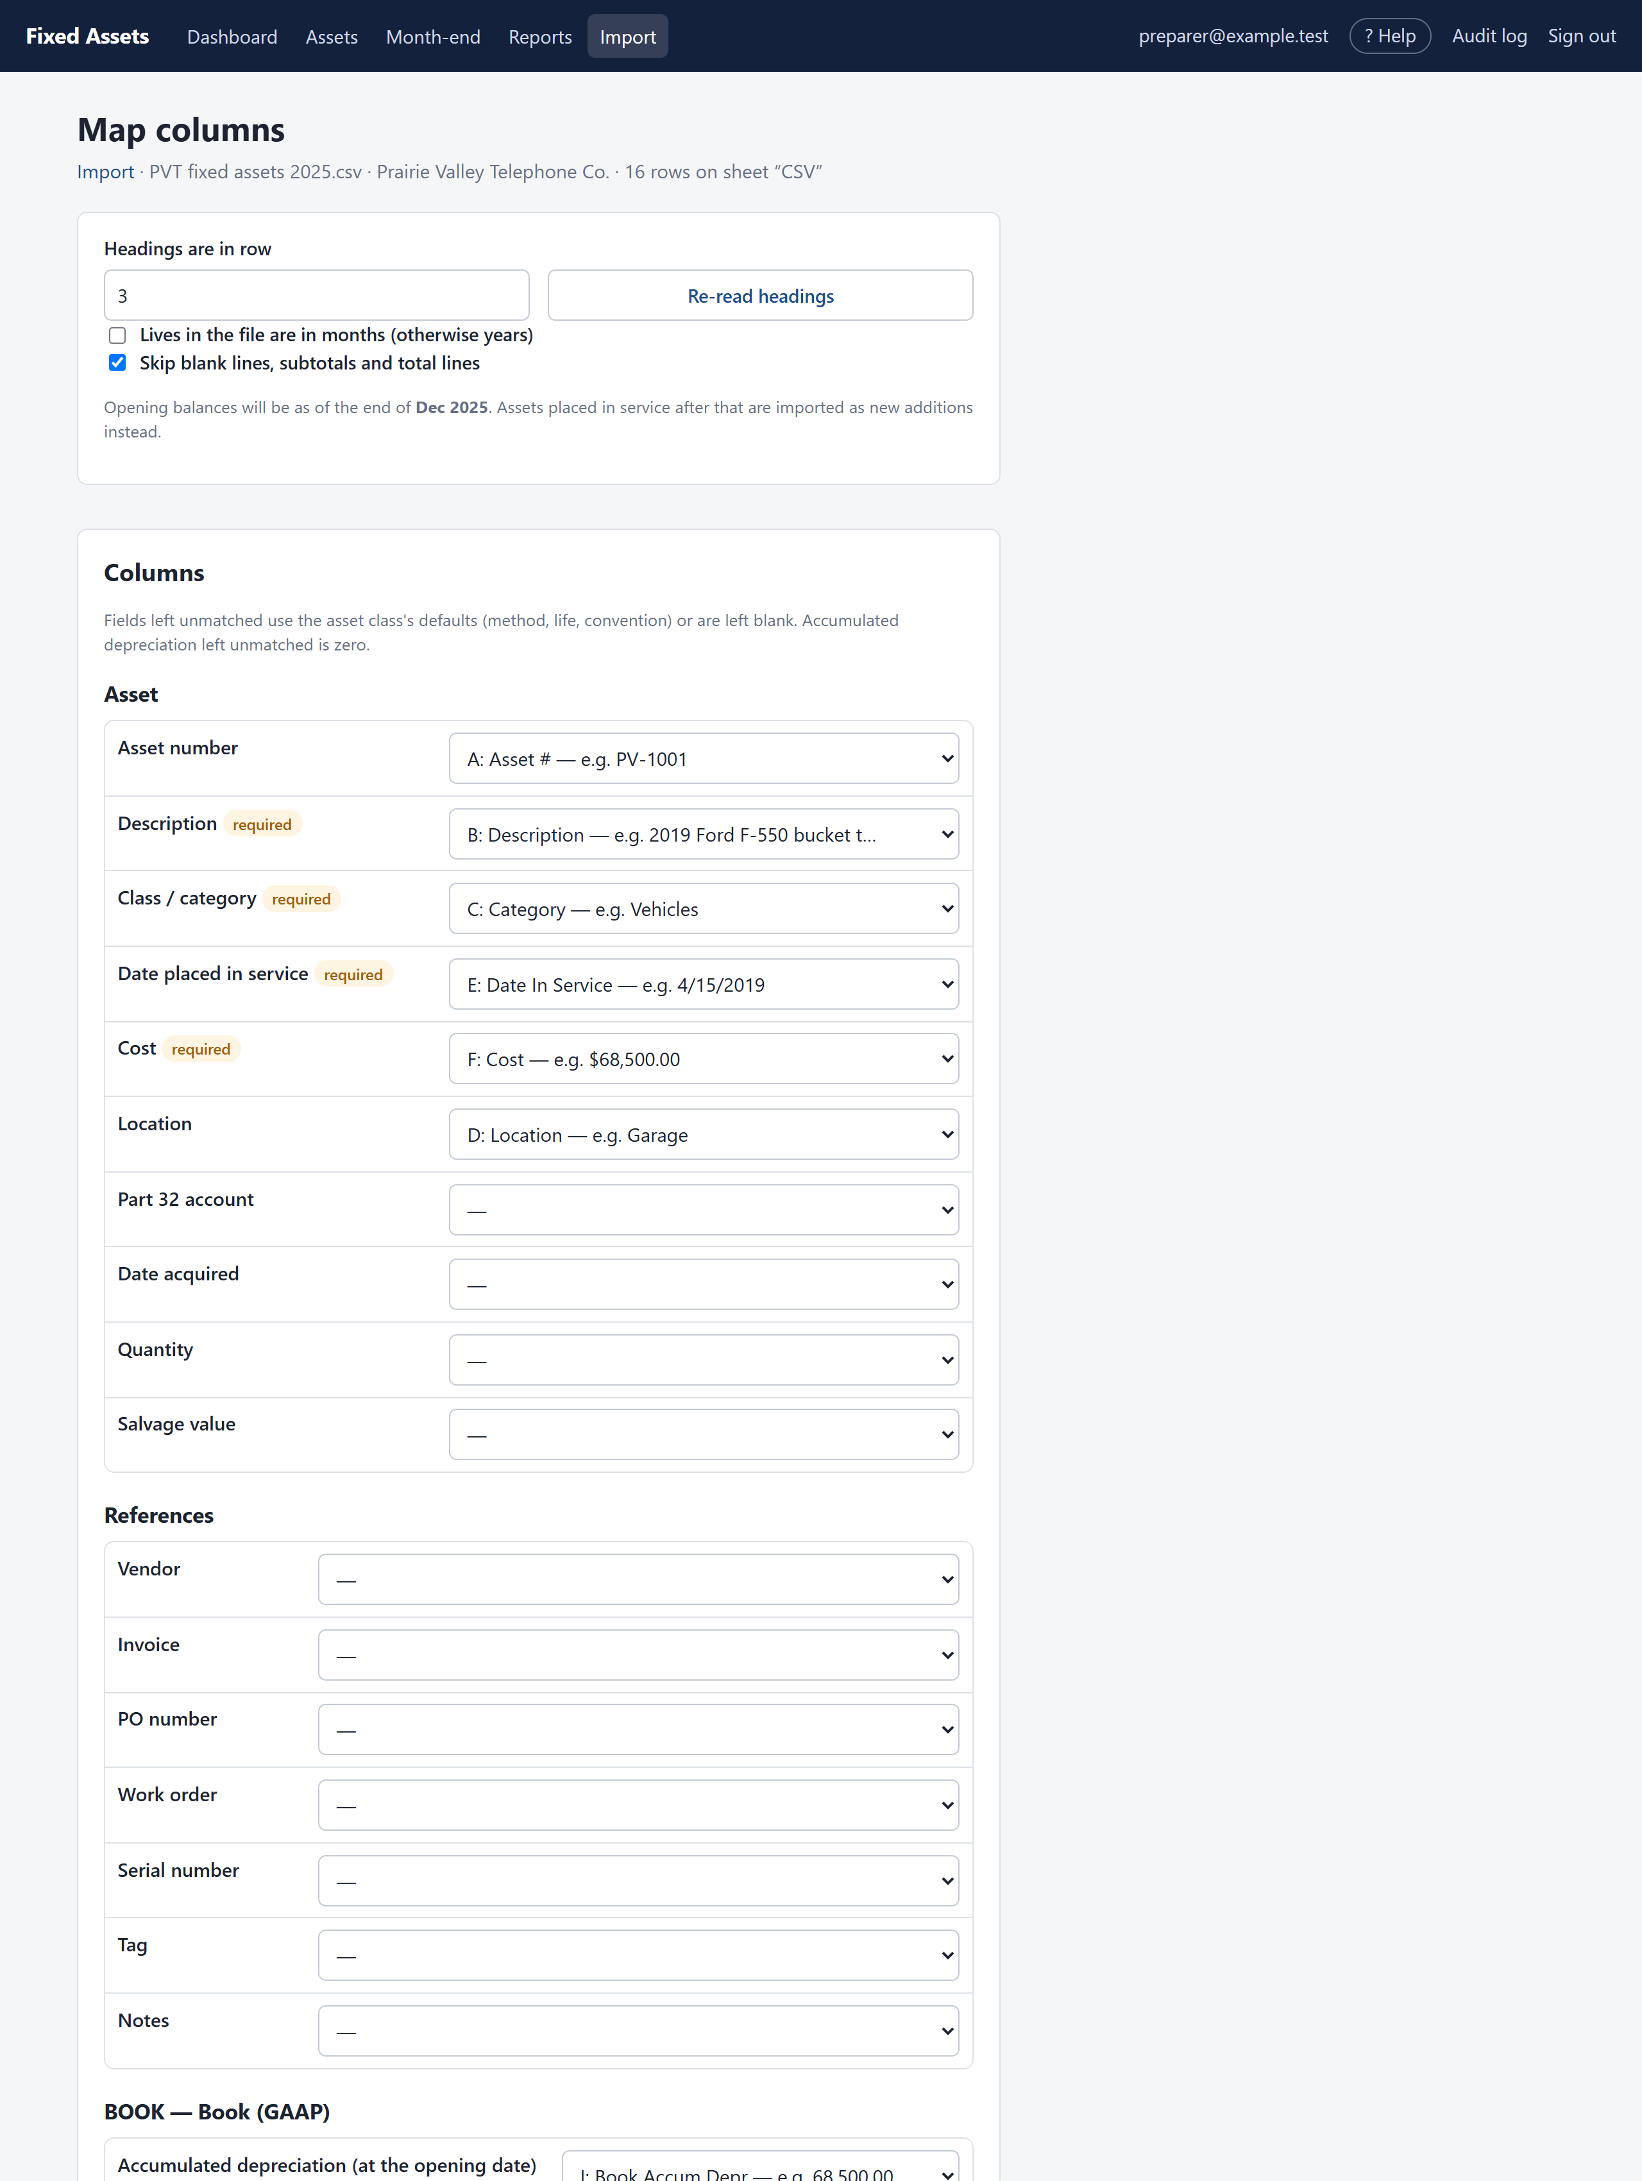Select the Import nav tab
Screen dimensions: 1642x2181
[628, 37]
